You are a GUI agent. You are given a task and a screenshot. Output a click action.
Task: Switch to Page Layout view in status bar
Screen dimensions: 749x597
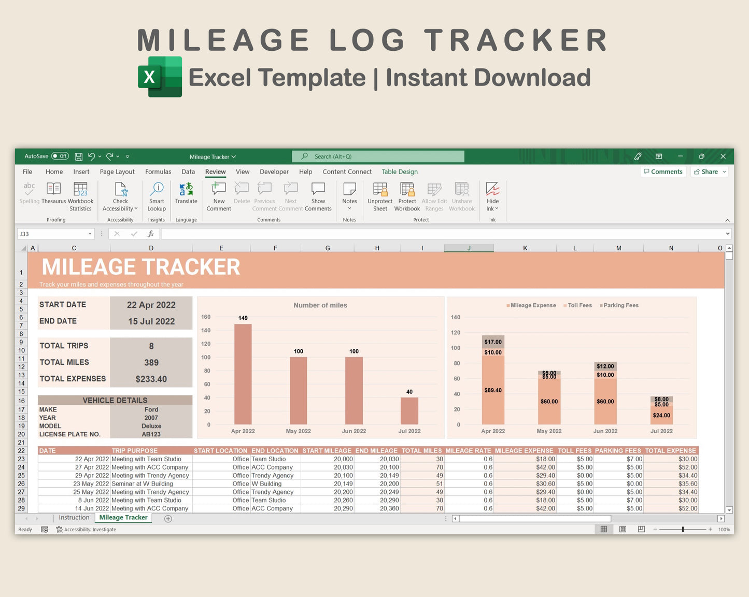point(623,529)
